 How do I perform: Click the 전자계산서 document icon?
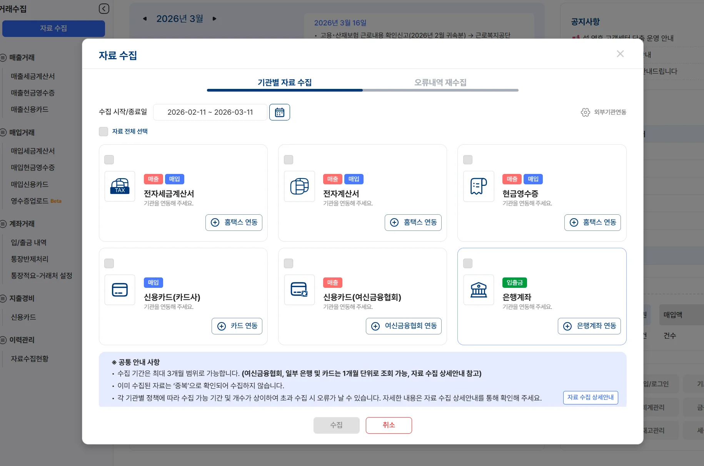tap(299, 186)
